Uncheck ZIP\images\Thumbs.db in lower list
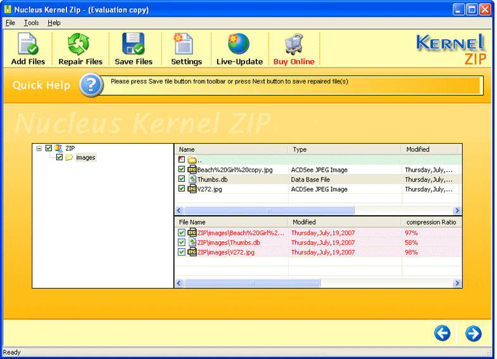Viewport: 497px width, 359px height. (181, 242)
